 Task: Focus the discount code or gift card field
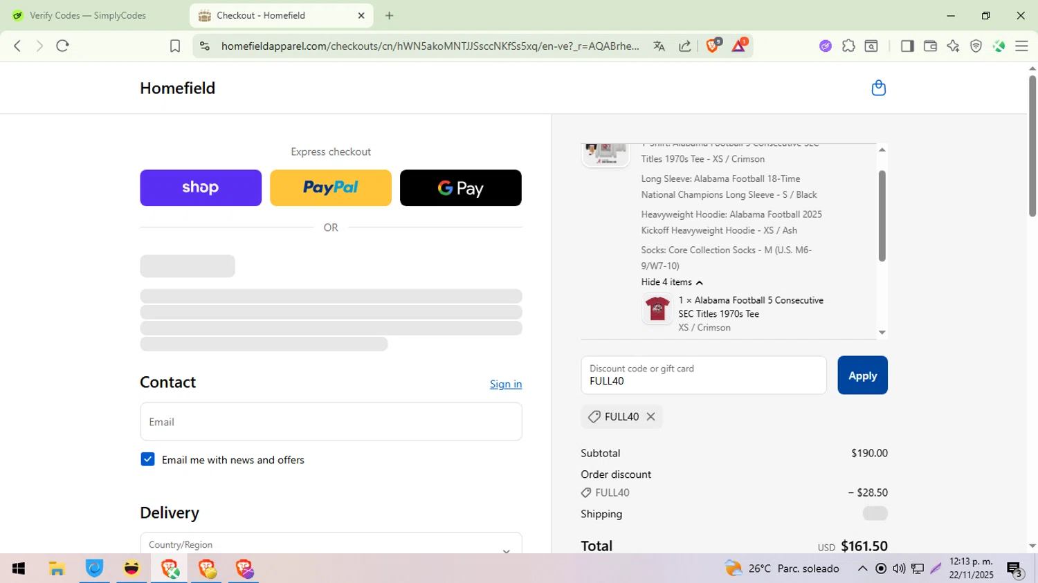coord(704,375)
